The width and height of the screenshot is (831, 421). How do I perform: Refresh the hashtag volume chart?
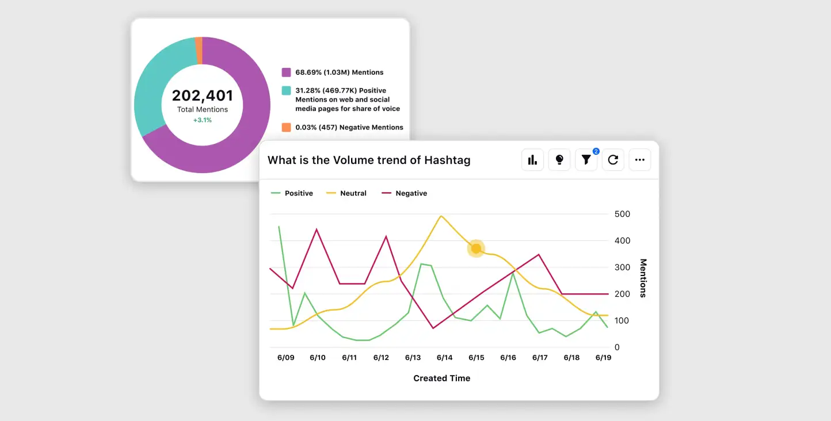pos(612,159)
